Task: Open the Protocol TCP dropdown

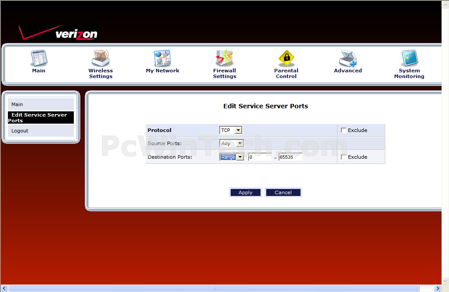Action: coord(231,130)
